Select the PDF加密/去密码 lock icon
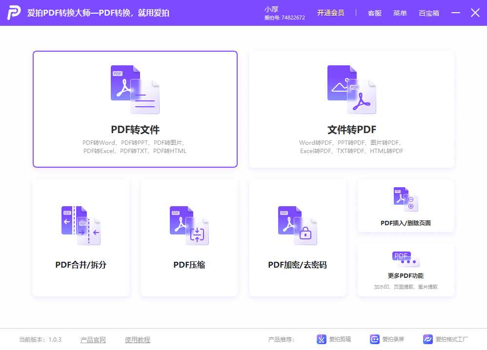This screenshot has height=350, width=487. (x=298, y=226)
